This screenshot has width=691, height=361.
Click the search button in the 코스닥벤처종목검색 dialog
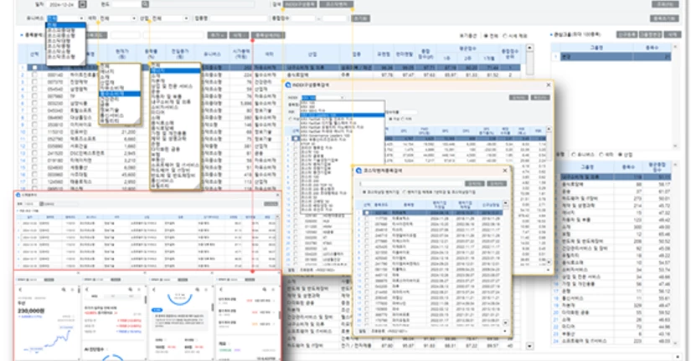[x=474, y=184]
